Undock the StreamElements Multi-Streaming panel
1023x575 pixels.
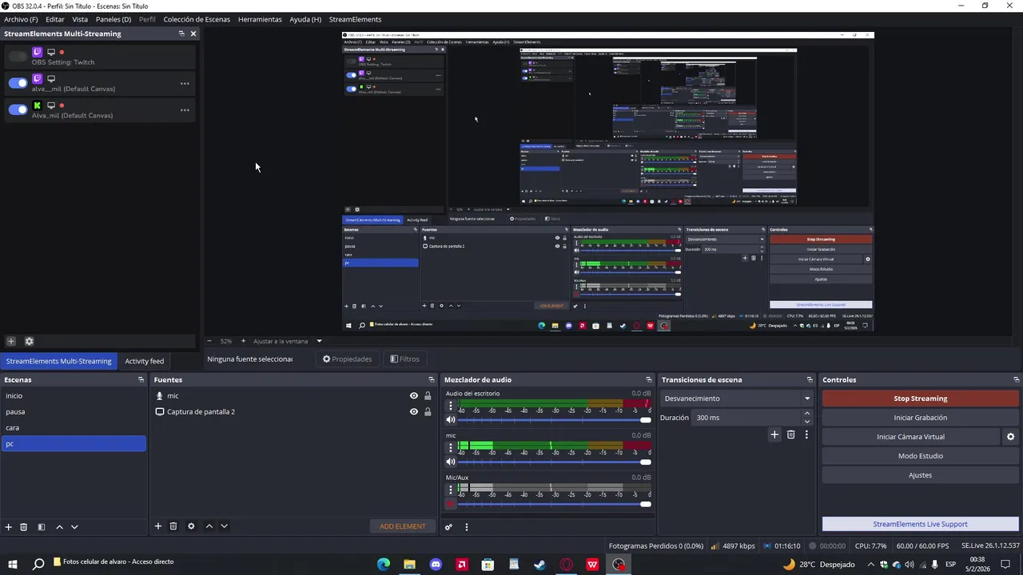tap(181, 34)
